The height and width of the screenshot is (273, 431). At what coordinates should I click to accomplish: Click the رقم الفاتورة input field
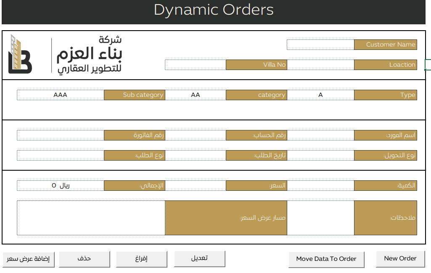(x=61, y=135)
